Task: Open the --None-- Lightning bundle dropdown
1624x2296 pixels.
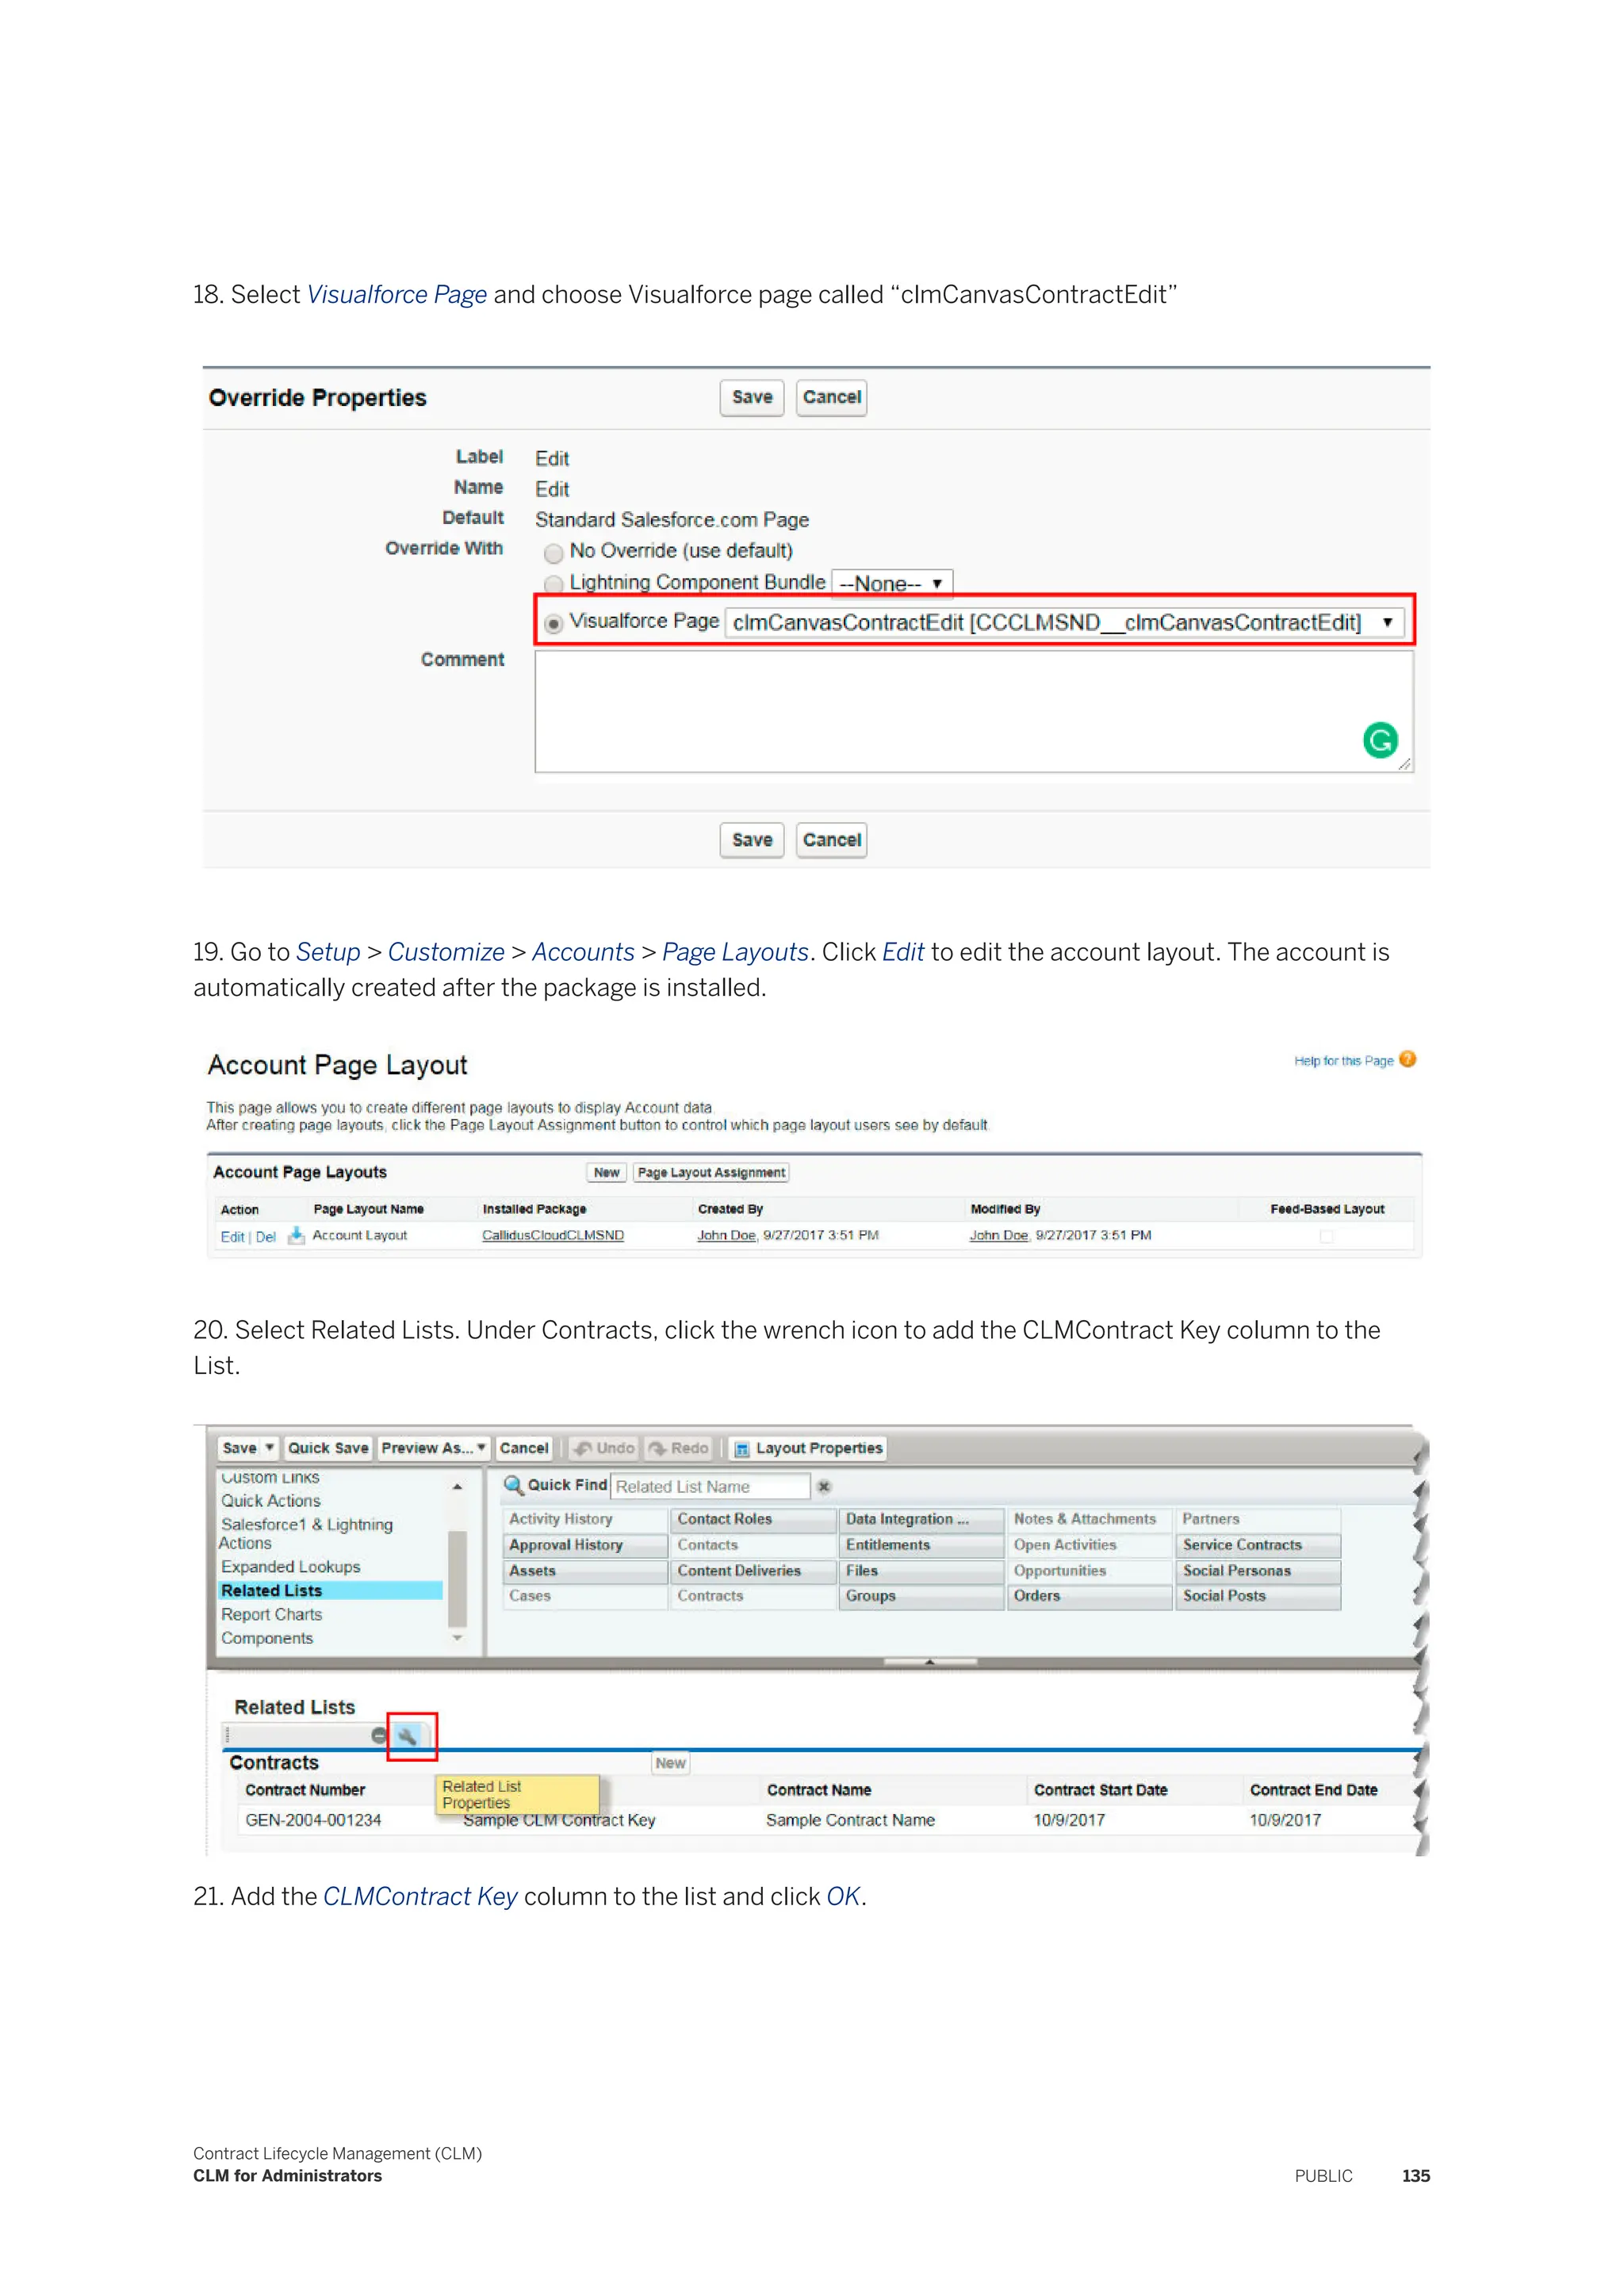Action: pyautogui.click(x=892, y=583)
